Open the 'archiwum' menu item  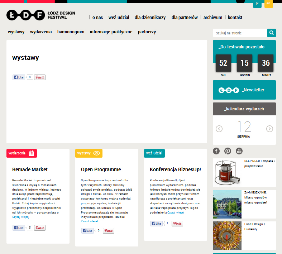pyautogui.click(x=213, y=17)
